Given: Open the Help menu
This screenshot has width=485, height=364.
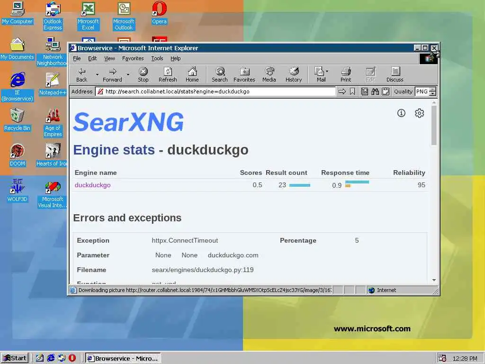Looking at the screenshot, I should (x=175, y=58).
